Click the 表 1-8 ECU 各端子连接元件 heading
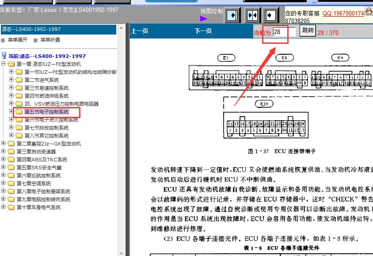This screenshot has width=373, height=256. [282, 248]
